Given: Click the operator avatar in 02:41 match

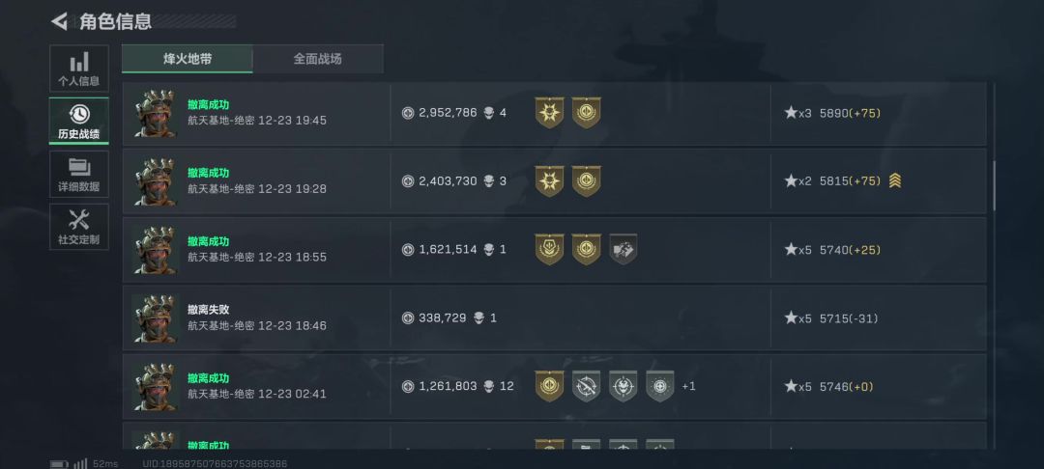Looking at the screenshot, I should pos(155,386).
